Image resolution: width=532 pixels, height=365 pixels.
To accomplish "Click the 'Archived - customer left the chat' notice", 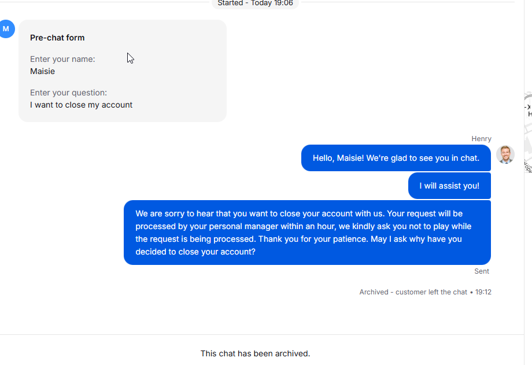I will tap(413, 292).
